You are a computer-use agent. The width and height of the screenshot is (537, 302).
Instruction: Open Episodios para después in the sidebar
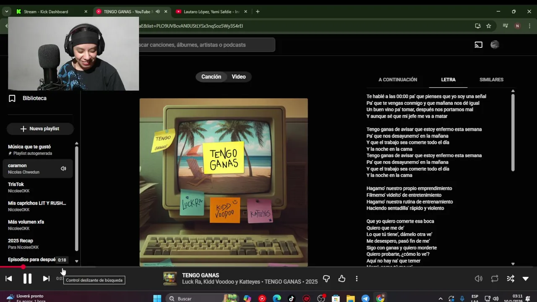pos(32,260)
